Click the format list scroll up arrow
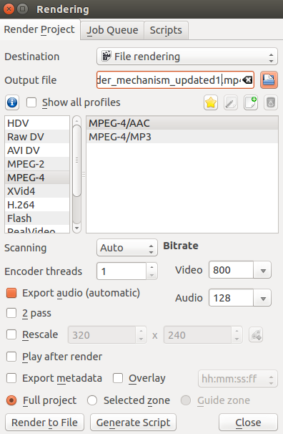 76,120
